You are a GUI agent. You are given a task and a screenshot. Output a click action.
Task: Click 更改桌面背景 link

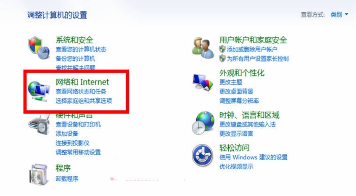click(x=236, y=92)
